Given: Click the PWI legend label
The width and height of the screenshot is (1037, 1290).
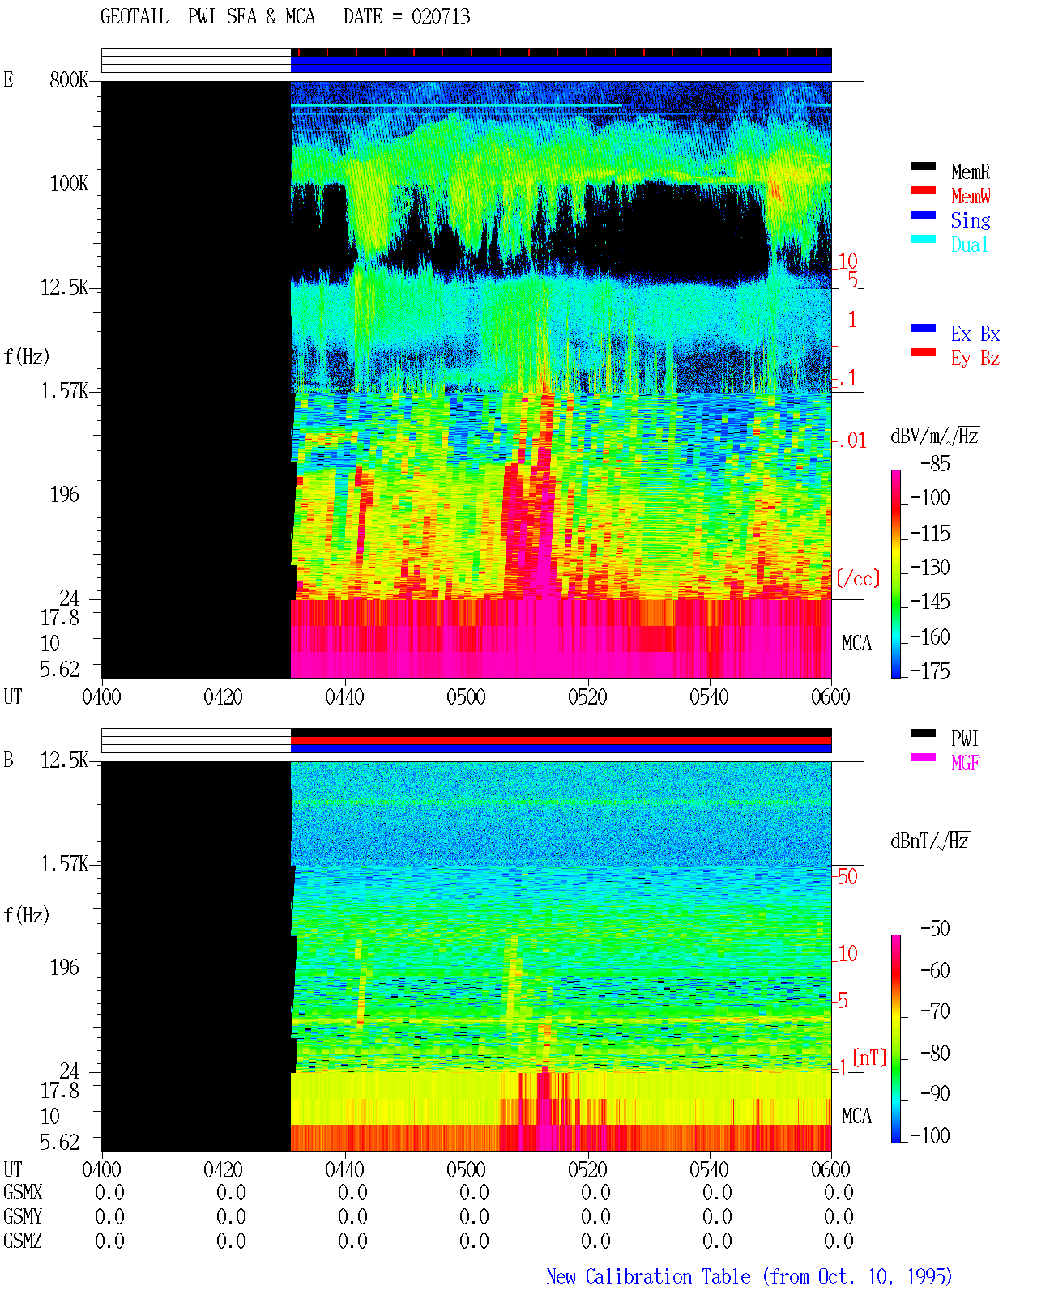Looking at the screenshot, I should 965,739.
